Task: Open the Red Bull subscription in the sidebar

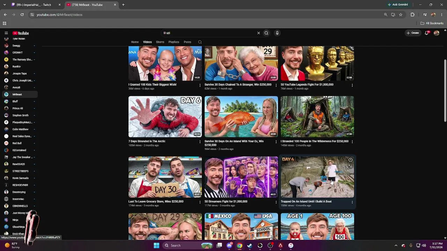Action: (x=20, y=143)
